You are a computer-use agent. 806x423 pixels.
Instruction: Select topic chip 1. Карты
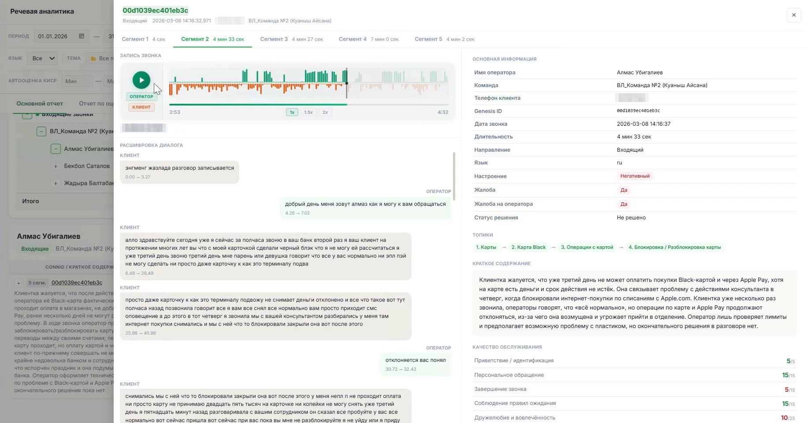tap(486, 247)
